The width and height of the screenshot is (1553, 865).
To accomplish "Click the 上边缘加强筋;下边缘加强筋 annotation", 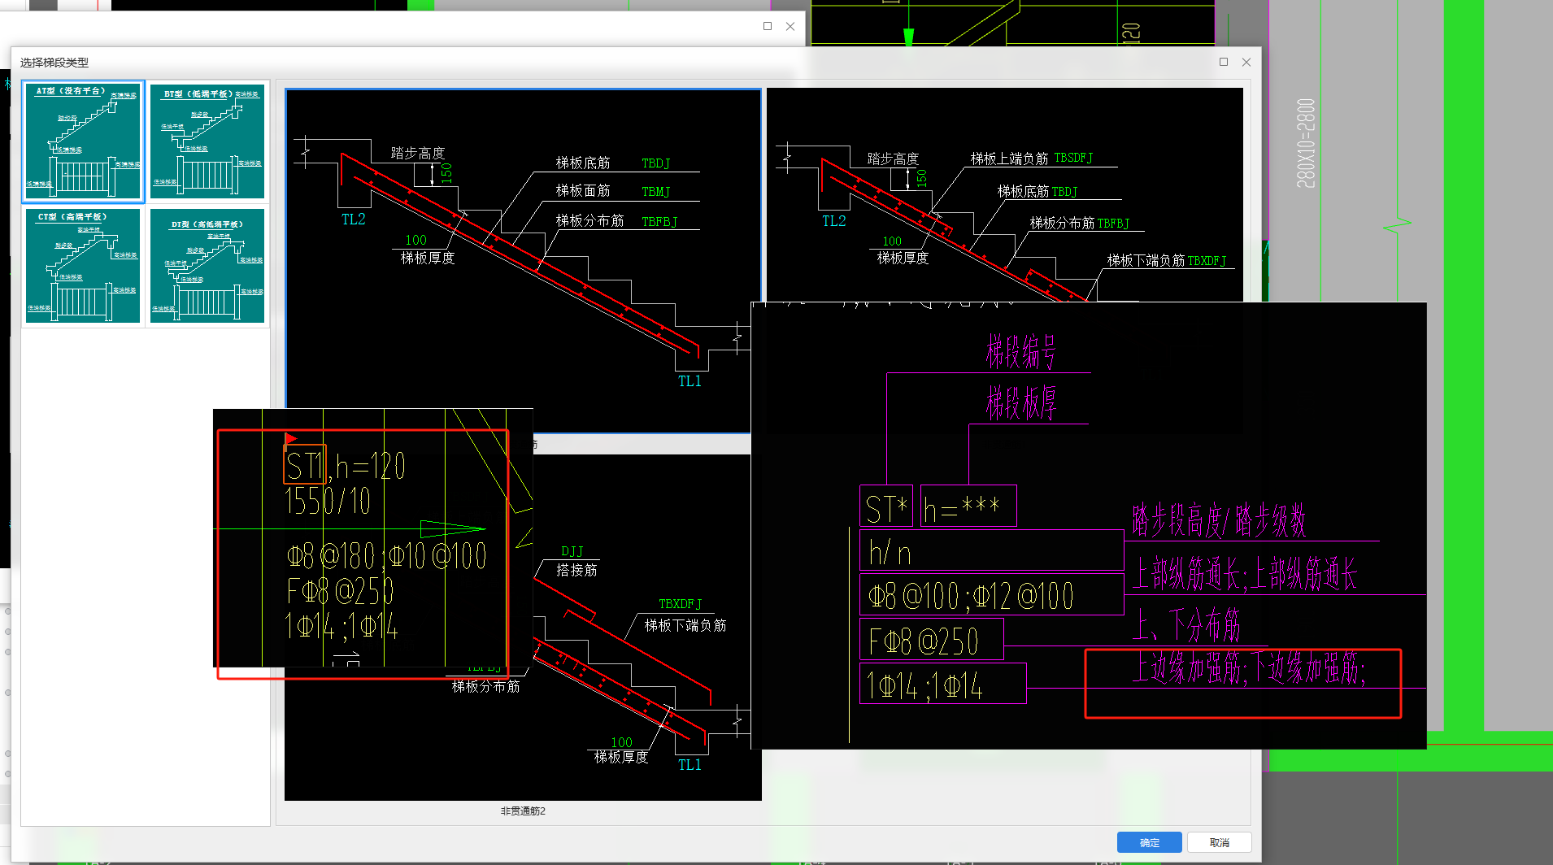I will pos(1248,670).
